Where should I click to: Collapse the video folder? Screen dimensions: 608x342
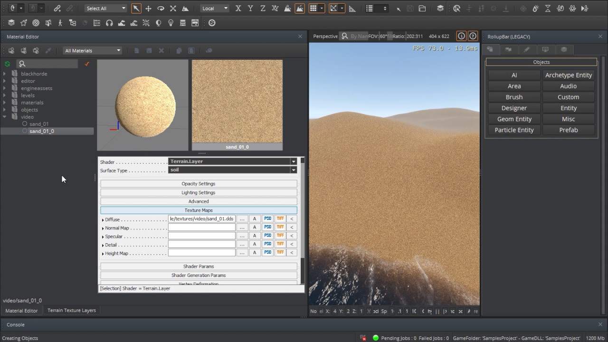[5, 116]
